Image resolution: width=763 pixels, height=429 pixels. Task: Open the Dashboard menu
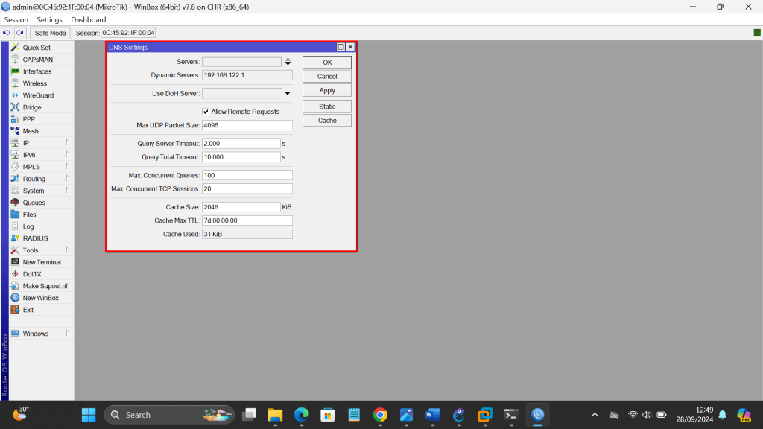pos(88,20)
